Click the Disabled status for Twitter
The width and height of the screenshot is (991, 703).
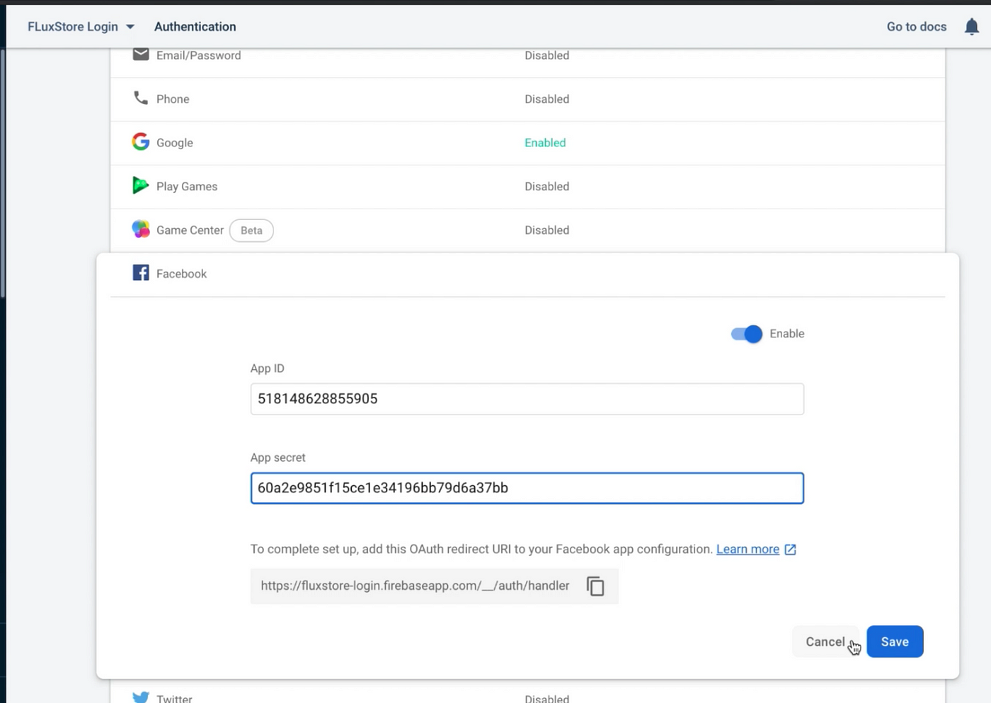(546, 698)
